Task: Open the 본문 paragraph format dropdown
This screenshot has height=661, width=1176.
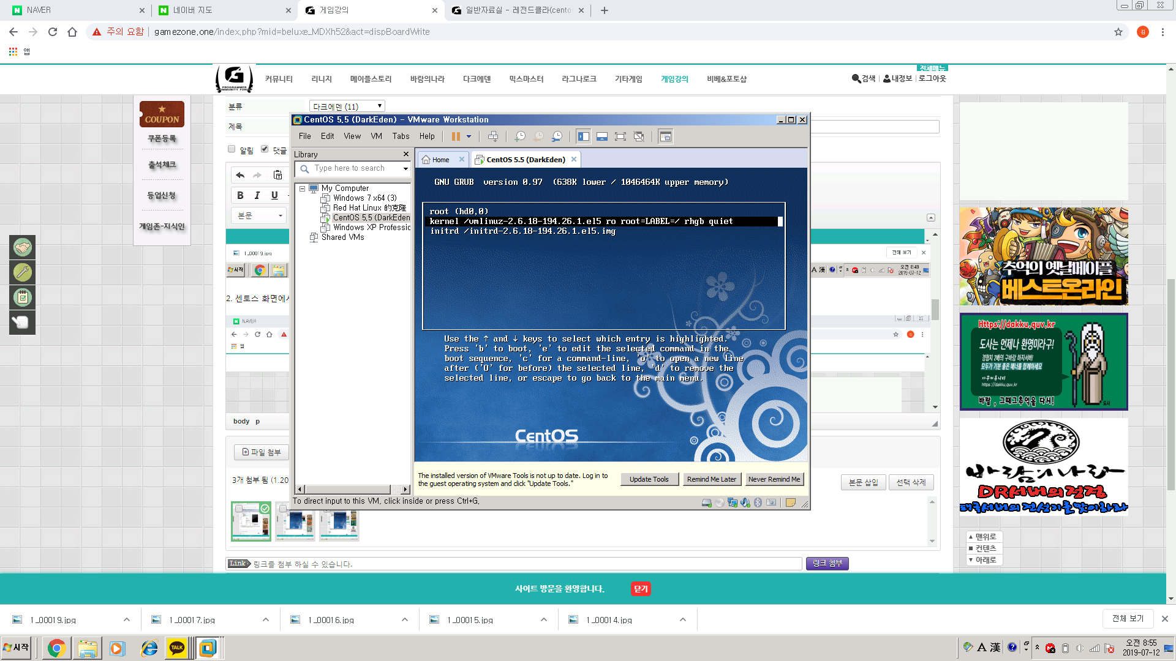Action: (259, 215)
